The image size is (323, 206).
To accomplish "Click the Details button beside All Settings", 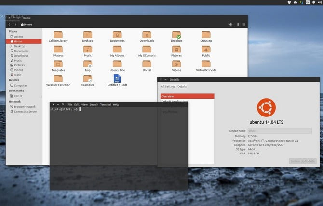I will click(x=182, y=86).
